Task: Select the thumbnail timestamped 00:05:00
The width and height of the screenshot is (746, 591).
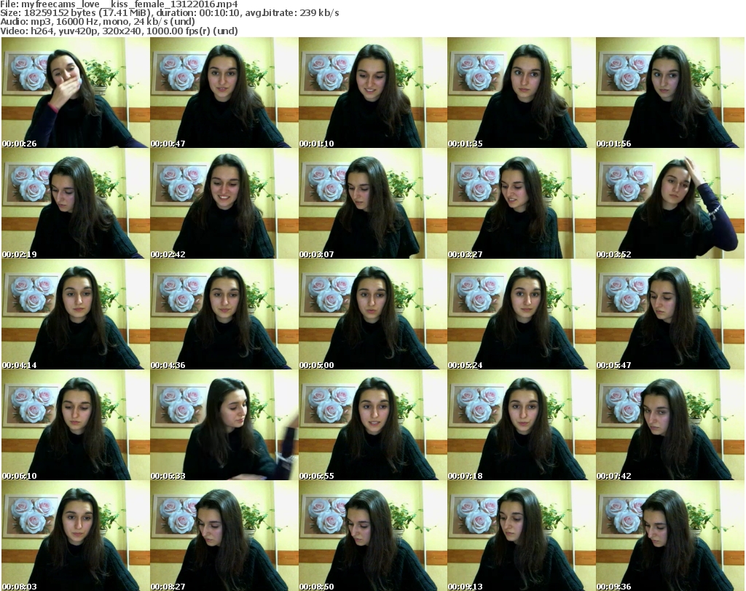Action: pyautogui.click(x=372, y=315)
